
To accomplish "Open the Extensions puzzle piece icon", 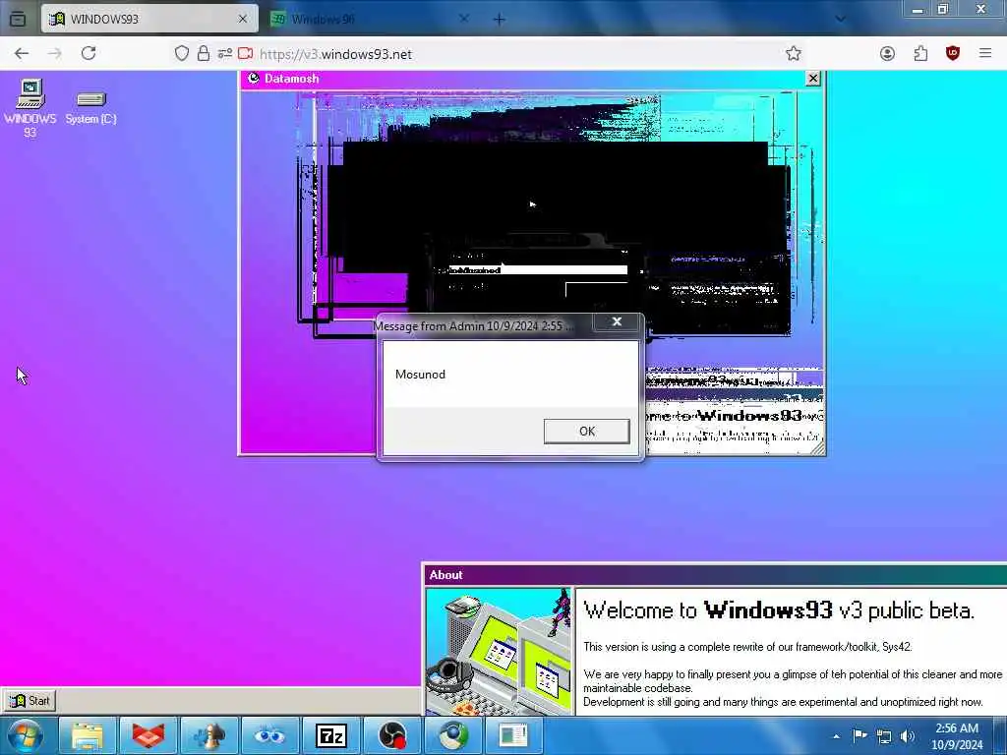I will point(920,53).
